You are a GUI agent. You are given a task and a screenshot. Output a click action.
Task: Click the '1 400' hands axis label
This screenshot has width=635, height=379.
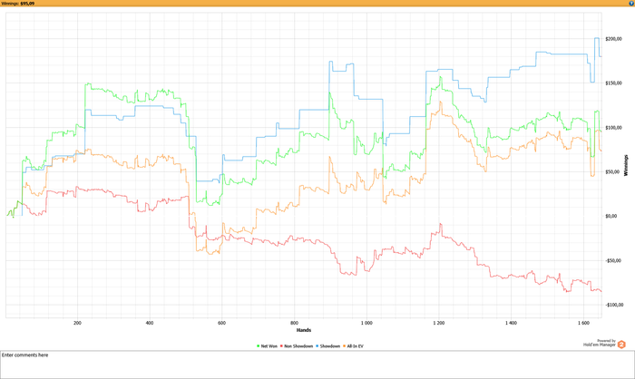pos(511,323)
